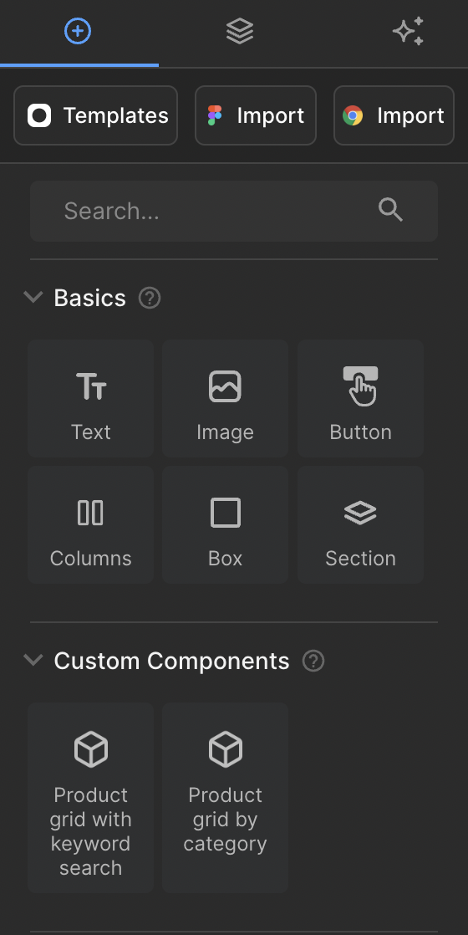Select Product grid with keyword search
The width and height of the screenshot is (468, 935).
click(90, 797)
